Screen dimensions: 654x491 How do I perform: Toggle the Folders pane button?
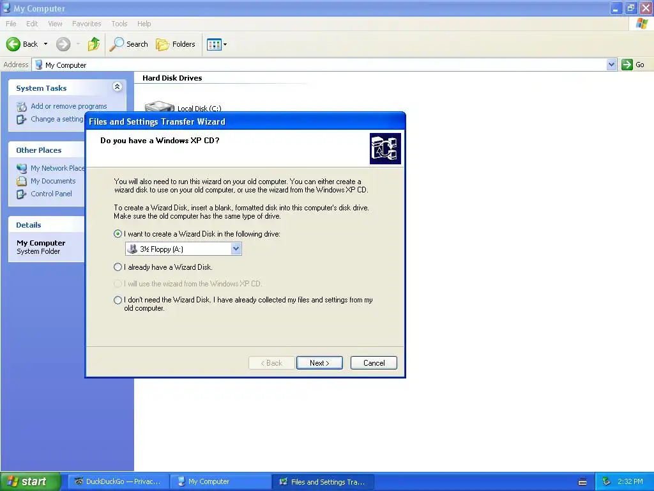point(176,44)
